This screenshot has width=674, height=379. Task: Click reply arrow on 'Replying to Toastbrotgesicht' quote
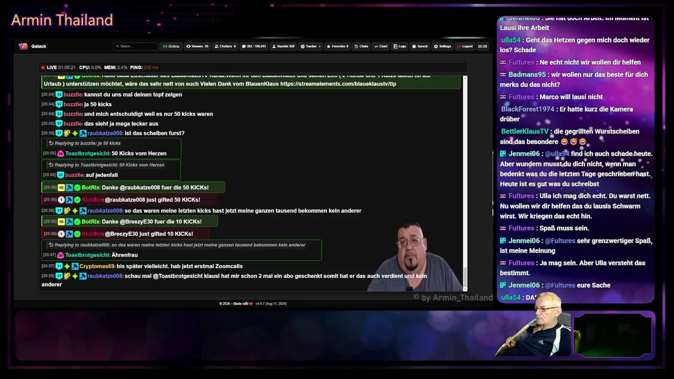[51, 165]
